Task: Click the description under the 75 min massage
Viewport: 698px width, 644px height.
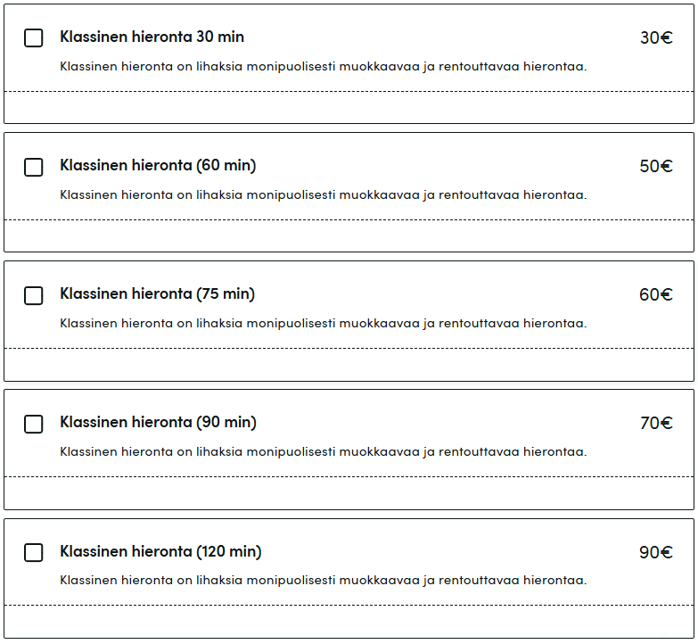Action: (323, 324)
